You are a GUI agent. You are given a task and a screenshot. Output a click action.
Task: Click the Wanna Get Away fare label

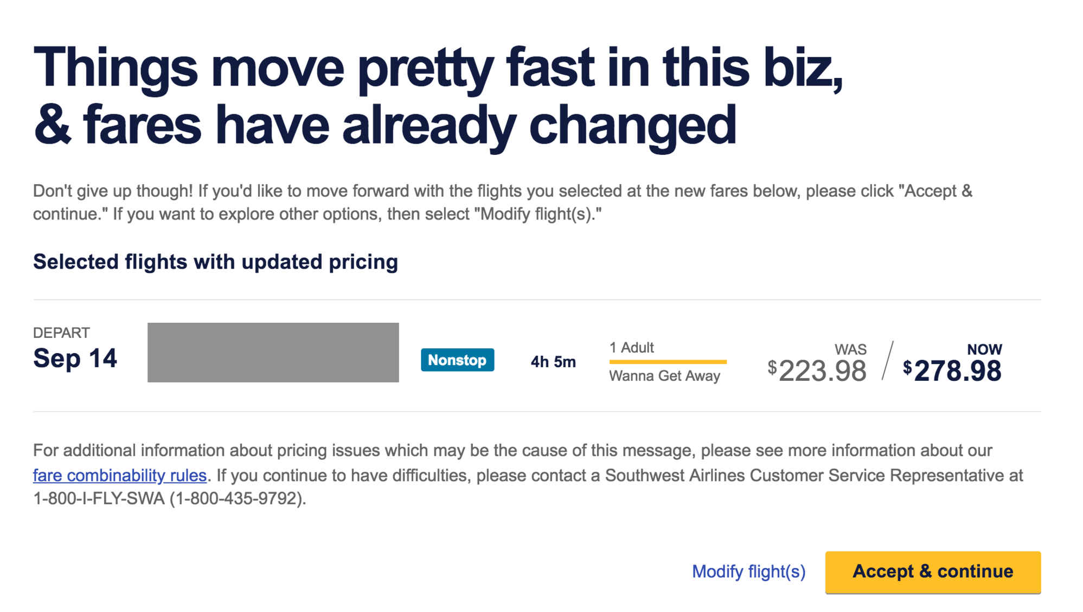tap(664, 376)
